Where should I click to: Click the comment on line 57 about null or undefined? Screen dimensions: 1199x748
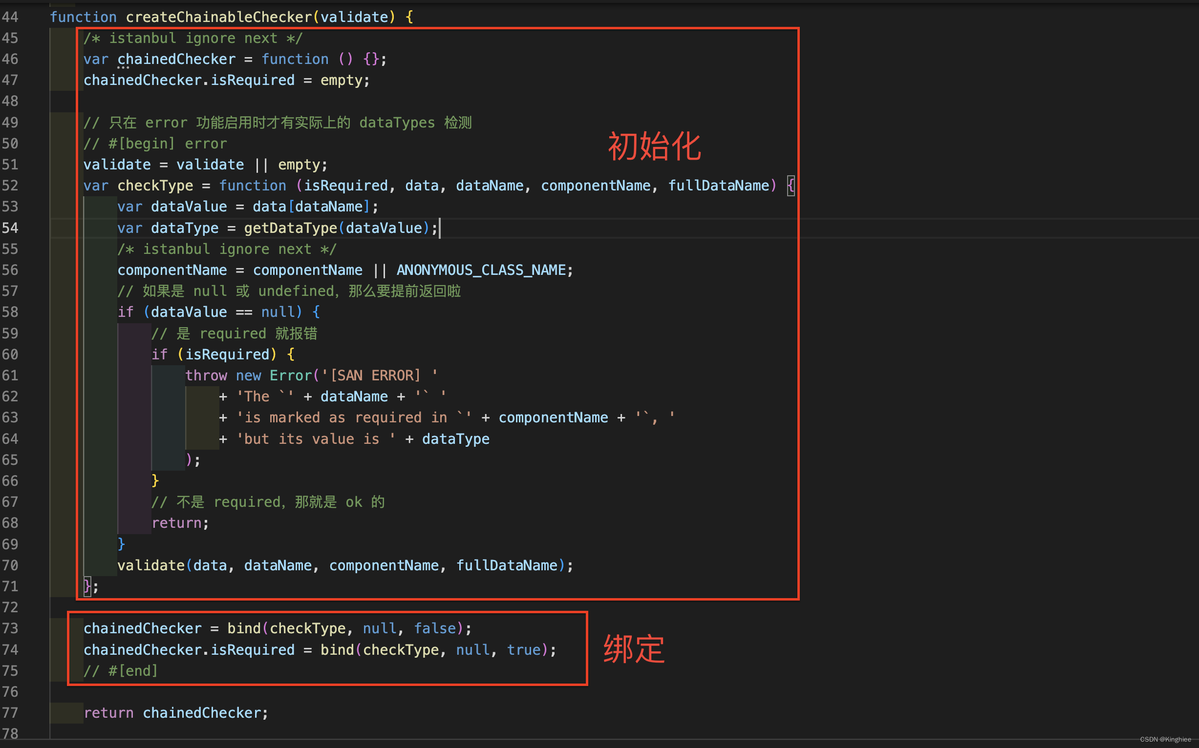tap(289, 291)
